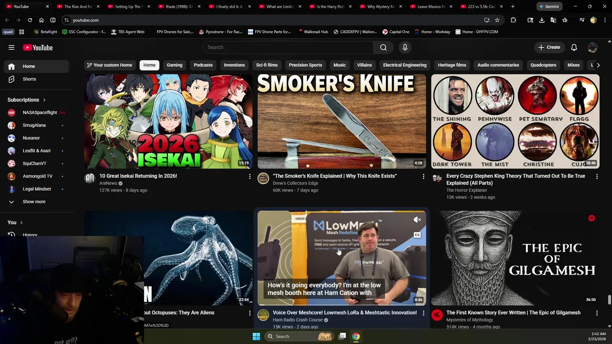Show the next topic chips with the arrow

(x=598, y=65)
